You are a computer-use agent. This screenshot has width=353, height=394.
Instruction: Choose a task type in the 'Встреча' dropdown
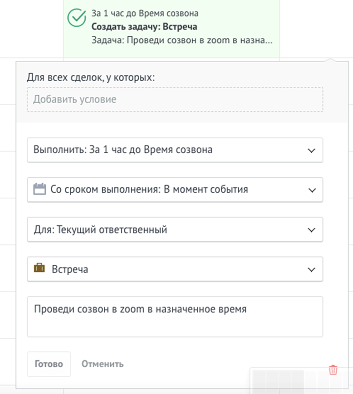point(175,269)
